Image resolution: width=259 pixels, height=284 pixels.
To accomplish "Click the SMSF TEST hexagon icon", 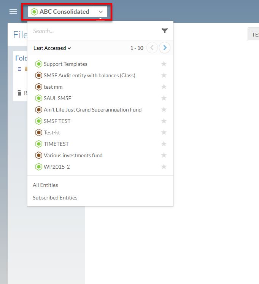I will pos(38,121).
